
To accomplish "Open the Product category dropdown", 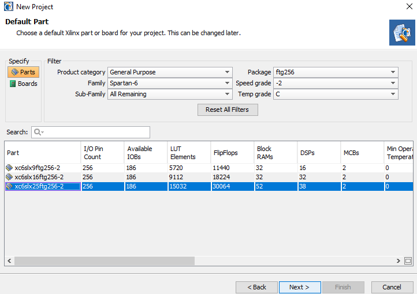I will point(170,72).
